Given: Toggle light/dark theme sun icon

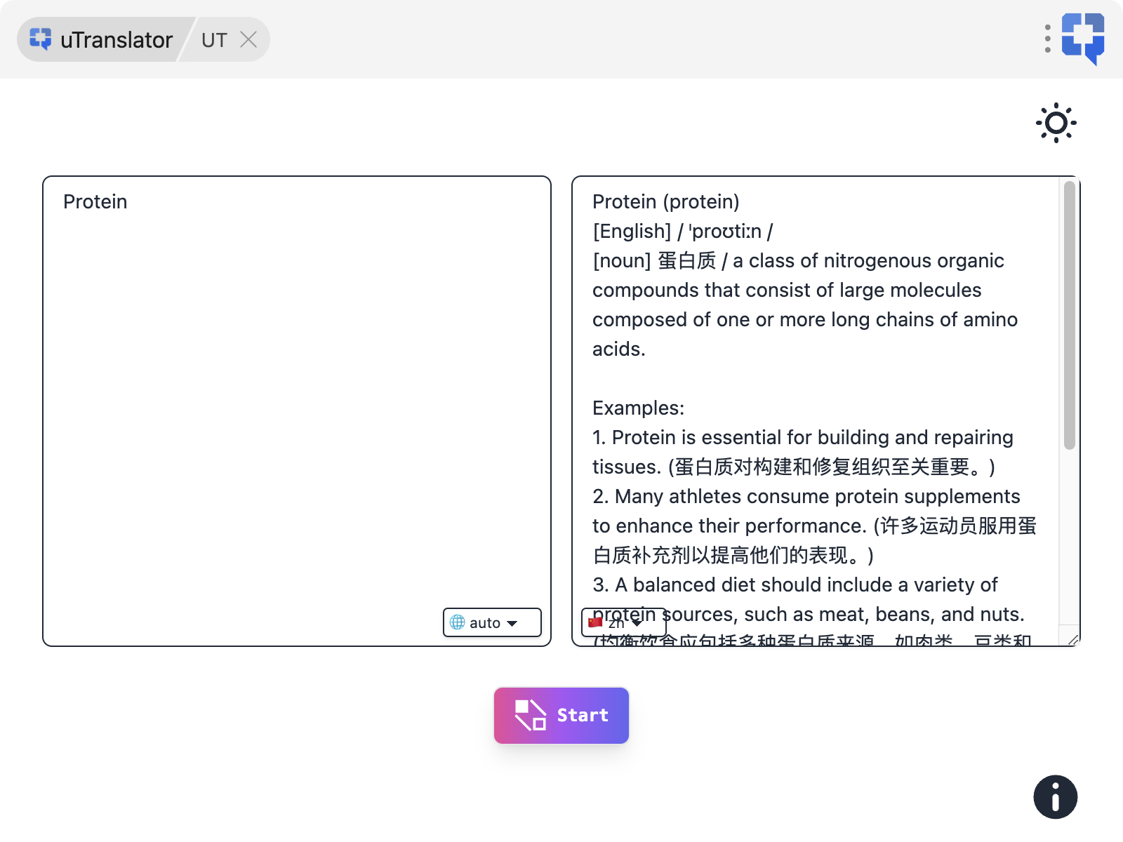Looking at the screenshot, I should pyautogui.click(x=1056, y=123).
